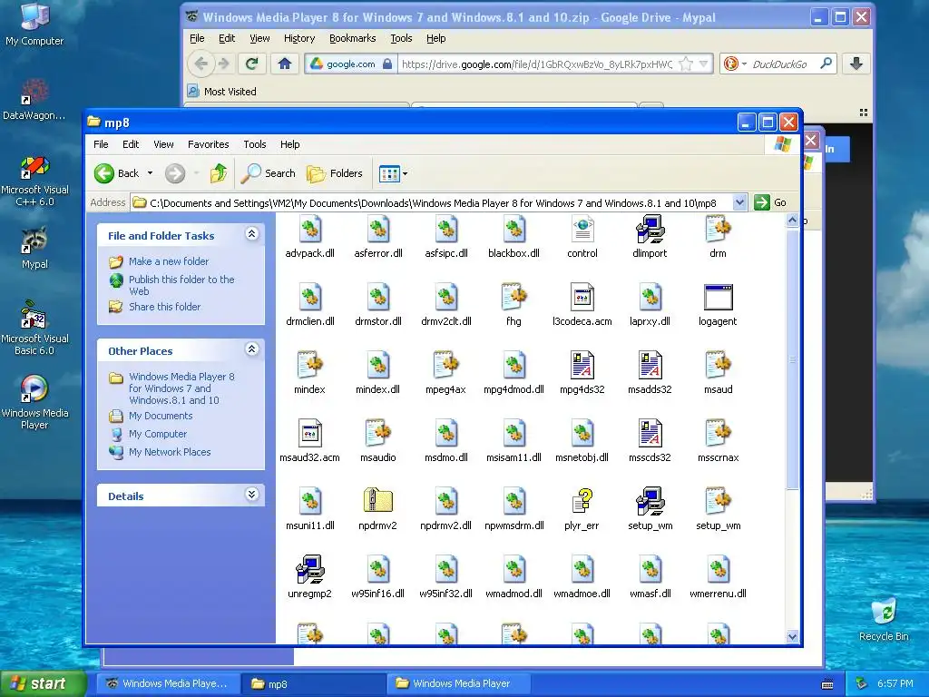This screenshot has height=697, width=929.
Task: Select the My Computer desktop icon
Action: click(34, 25)
